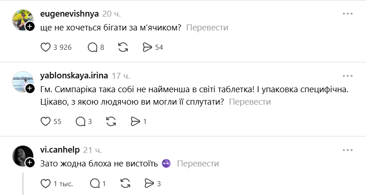Follow eugenevishnya via plus badge
Image resolution: width=366 pixels, height=195 pixels.
click(x=30, y=27)
